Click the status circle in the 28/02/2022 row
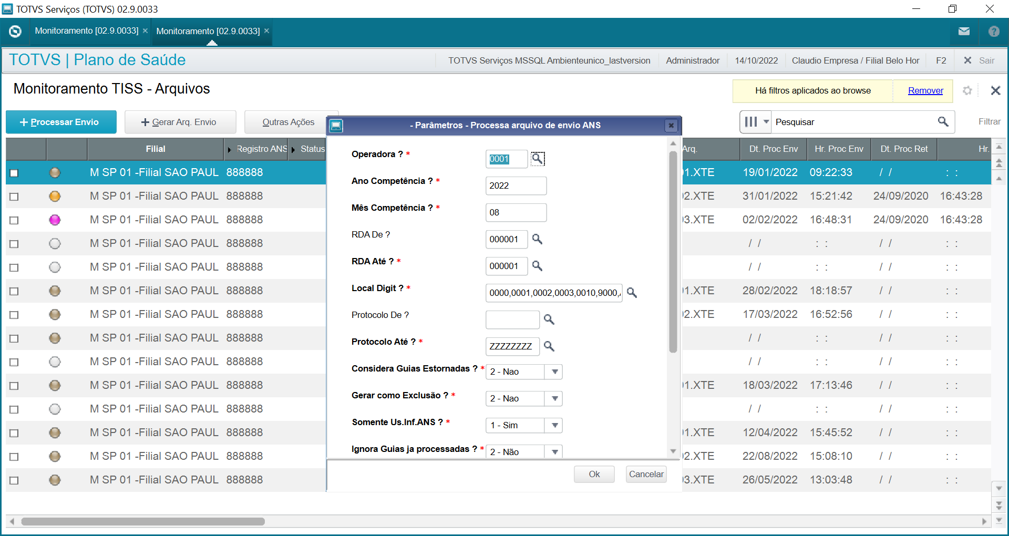 point(55,291)
